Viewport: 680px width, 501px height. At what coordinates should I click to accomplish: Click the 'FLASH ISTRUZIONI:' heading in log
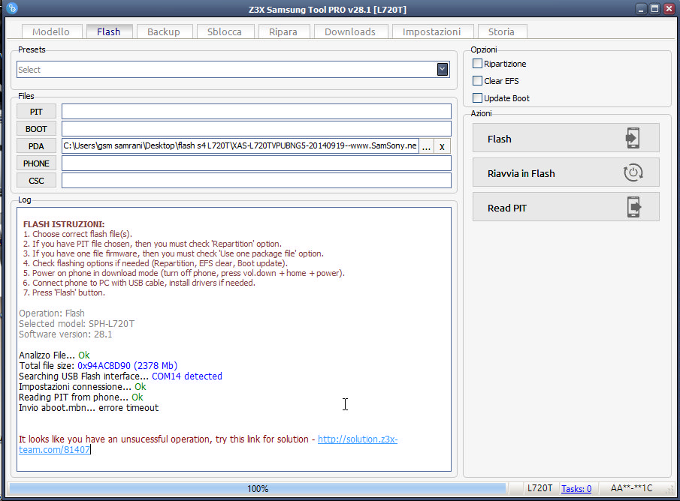pos(64,223)
